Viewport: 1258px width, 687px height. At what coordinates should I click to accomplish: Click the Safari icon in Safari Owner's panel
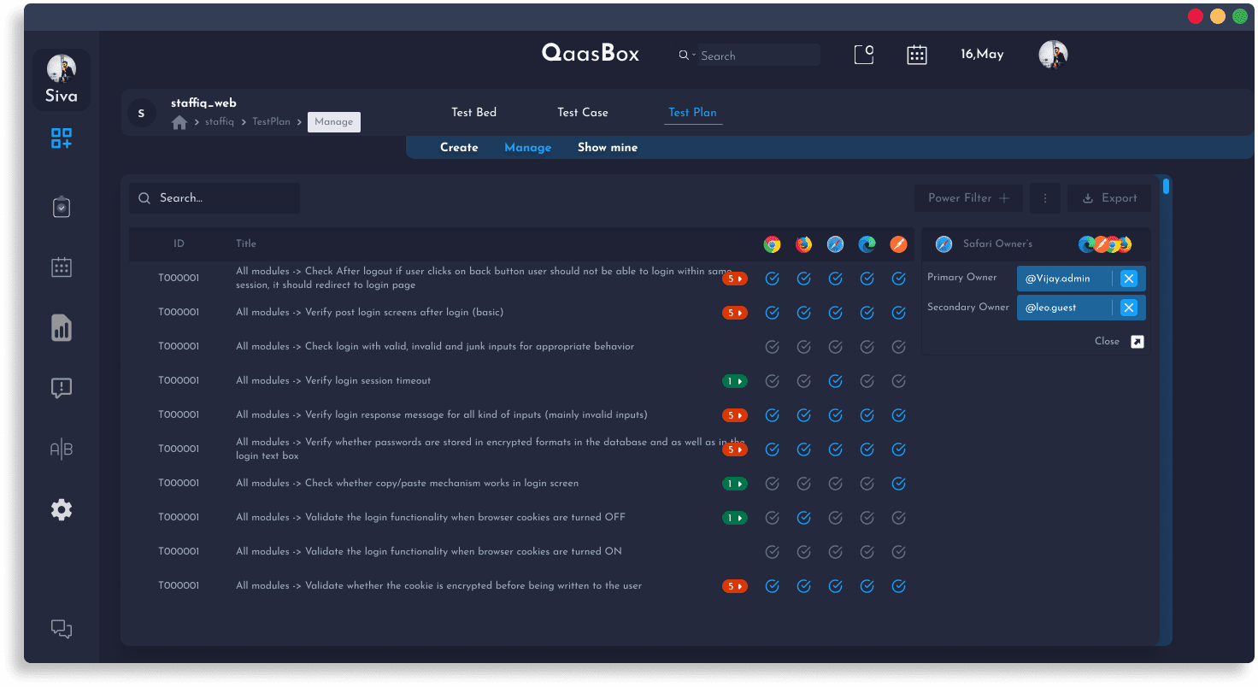pyautogui.click(x=943, y=244)
